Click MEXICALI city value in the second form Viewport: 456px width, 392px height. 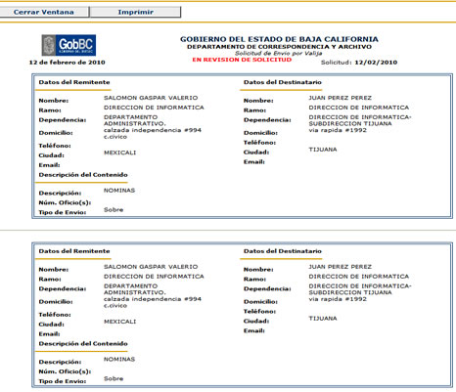[x=119, y=322]
